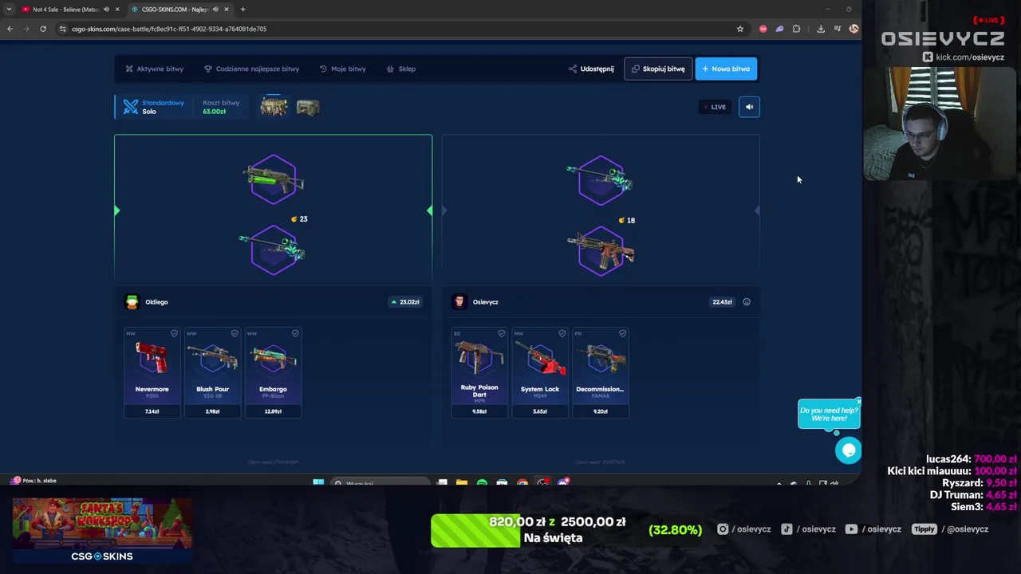Image resolution: width=1021 pixels, height=574 pixels.
Task: Click shield icon on Embargo card
Action: pos(295,333)
